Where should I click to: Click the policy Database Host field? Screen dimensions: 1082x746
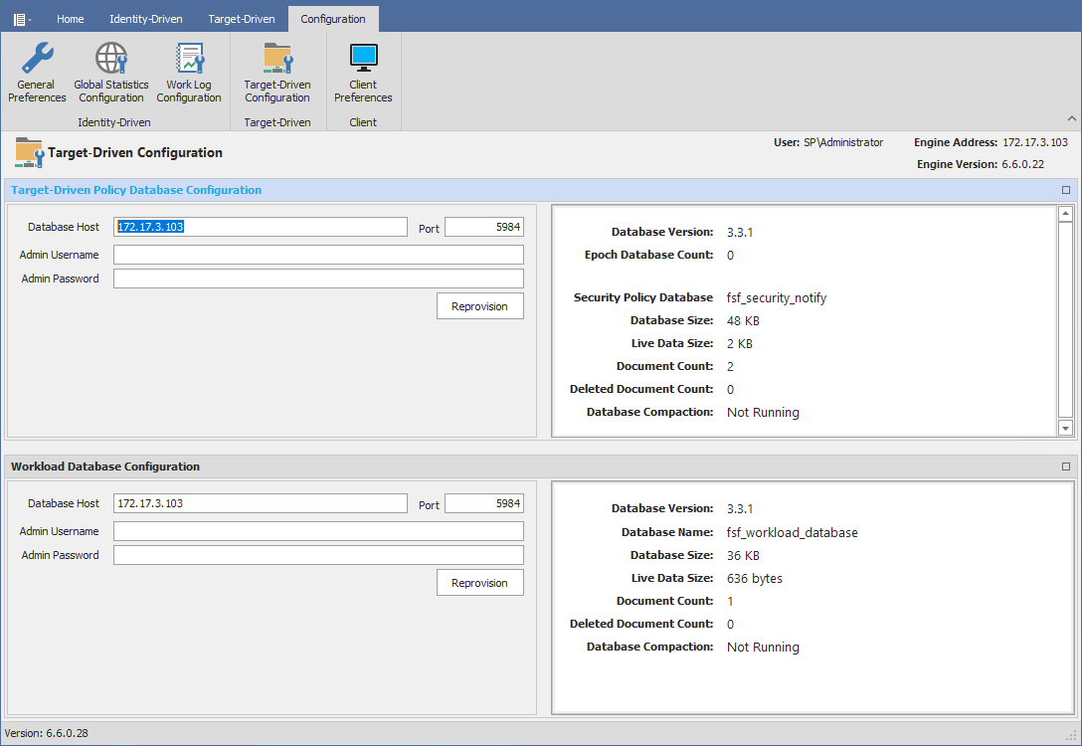point(261,227)
